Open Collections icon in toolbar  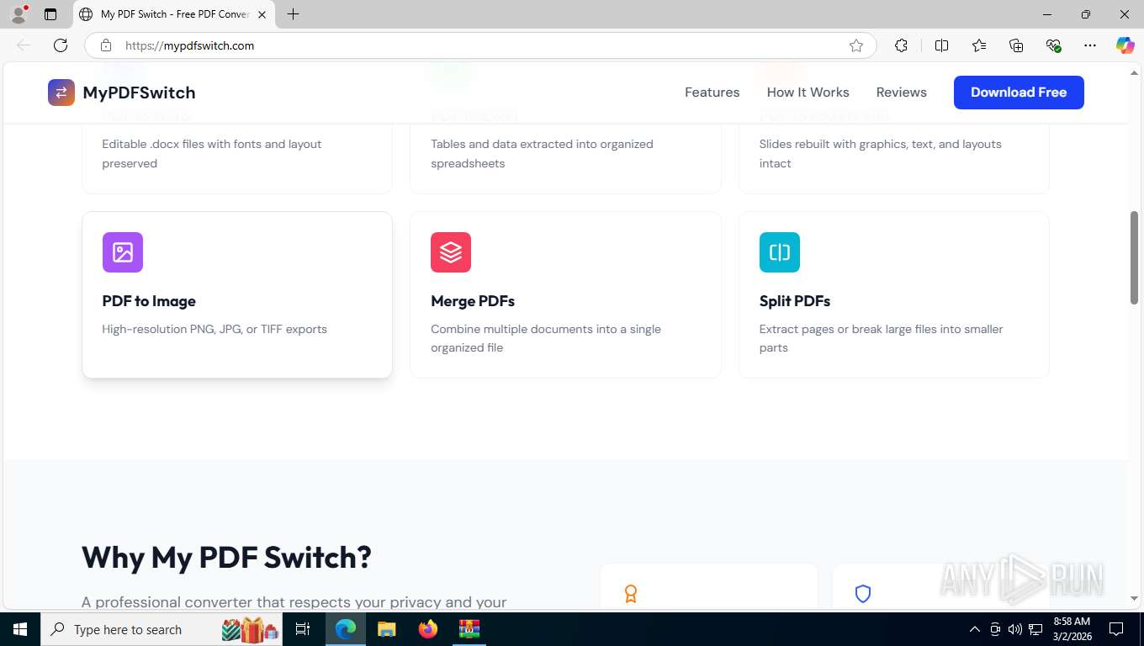point(1016,45)
